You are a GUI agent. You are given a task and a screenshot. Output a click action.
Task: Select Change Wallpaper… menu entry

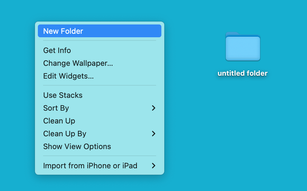pyautogui.click(x=78, y=63)
